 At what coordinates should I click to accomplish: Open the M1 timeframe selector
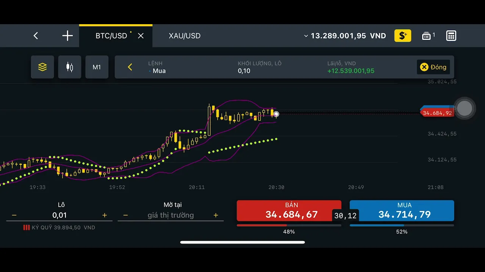[97, 67]
